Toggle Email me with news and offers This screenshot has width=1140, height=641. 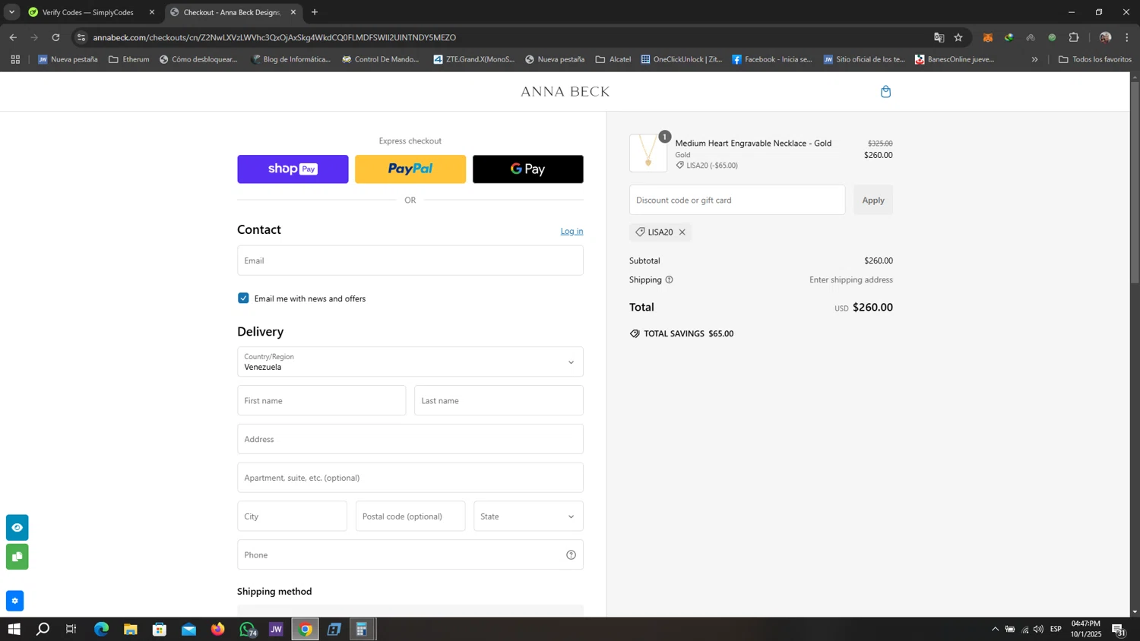click(243, 298)
